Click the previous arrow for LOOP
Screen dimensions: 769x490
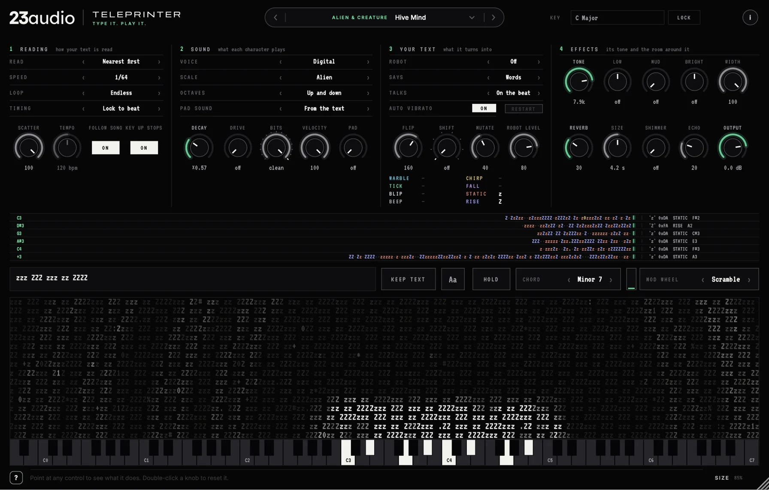tap(83, 93)
